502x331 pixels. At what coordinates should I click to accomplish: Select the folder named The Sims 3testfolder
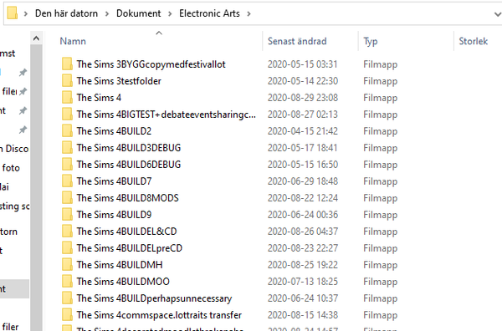tap(119, 81)
